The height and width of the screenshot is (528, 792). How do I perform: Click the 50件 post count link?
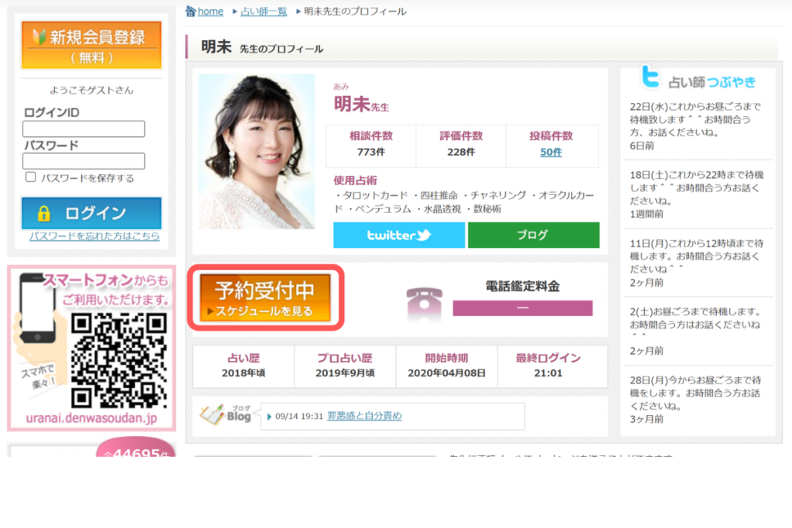click(x=551, y=152)
